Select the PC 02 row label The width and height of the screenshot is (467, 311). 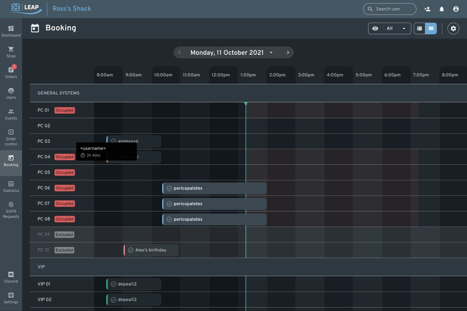[44, 126]
